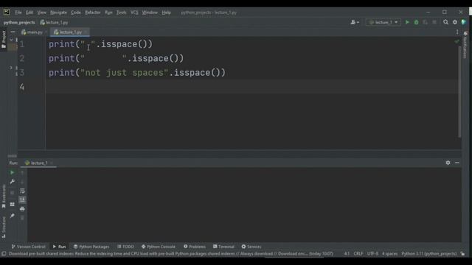Open IDE settings gear in top toolbar

455,22
